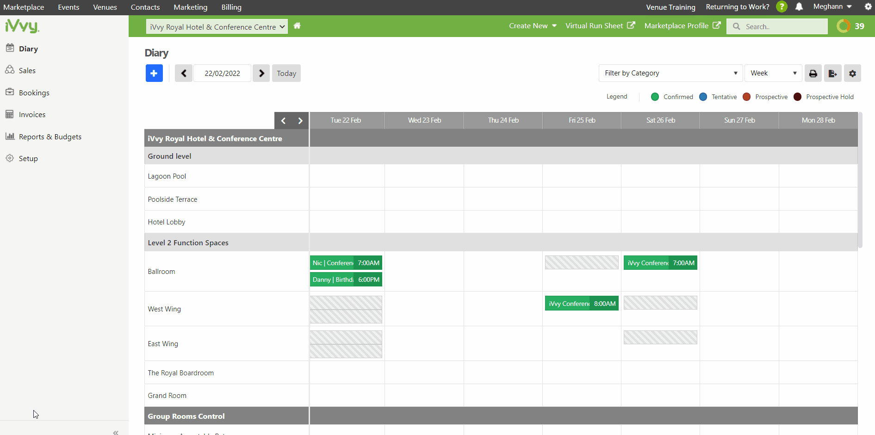The image size is (875, 435).
Task: Open iVvy Conference 7:00AM Saturday booking
Action: (660, 263)
